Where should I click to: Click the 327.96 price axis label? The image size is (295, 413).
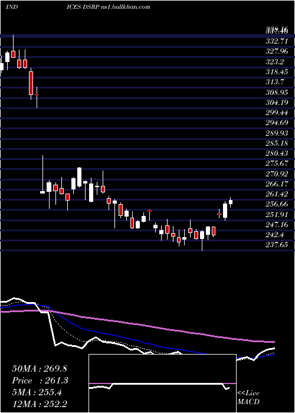(x=277, y=51)
